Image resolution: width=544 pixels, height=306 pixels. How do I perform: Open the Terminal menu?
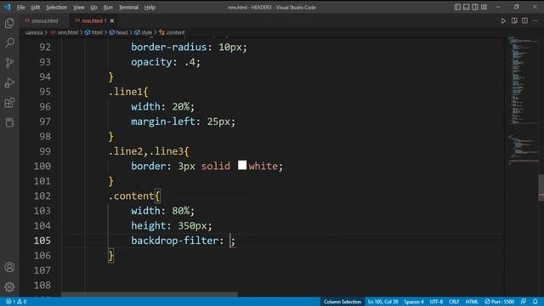coord(128,8)
